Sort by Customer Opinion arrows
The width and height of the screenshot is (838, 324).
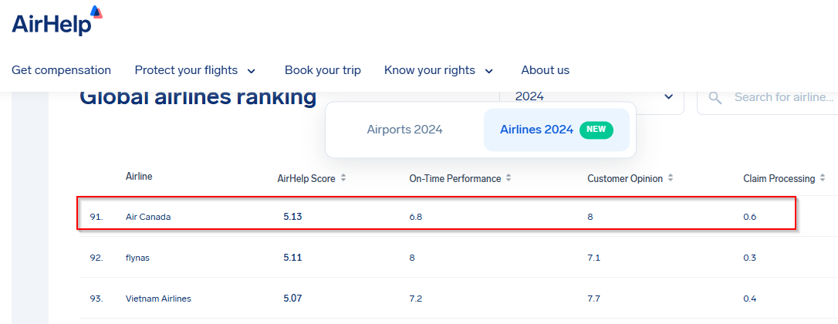point(671,178)
